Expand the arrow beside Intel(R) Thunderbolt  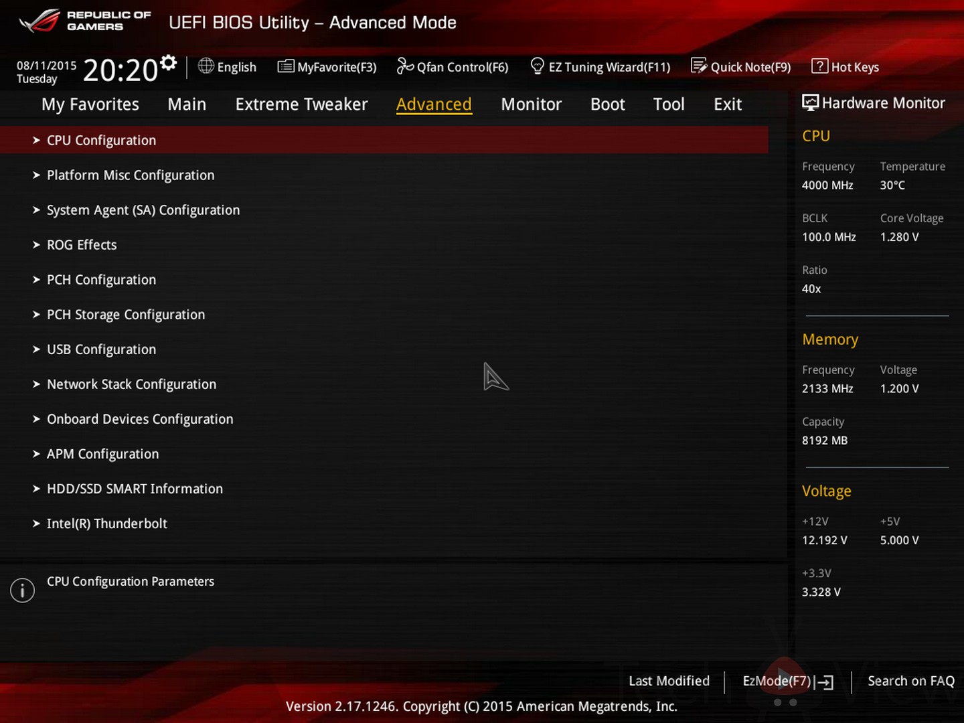(x=36, y=523)
